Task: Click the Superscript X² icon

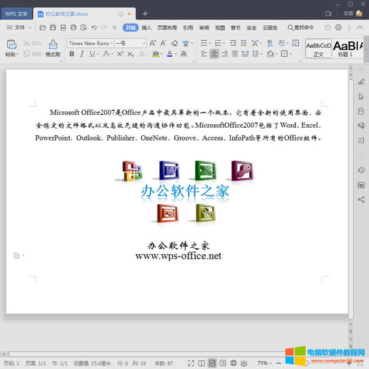Action: 120,54
